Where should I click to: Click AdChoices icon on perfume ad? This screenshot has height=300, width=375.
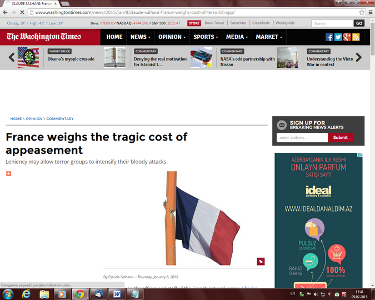(x=360, y=155)
